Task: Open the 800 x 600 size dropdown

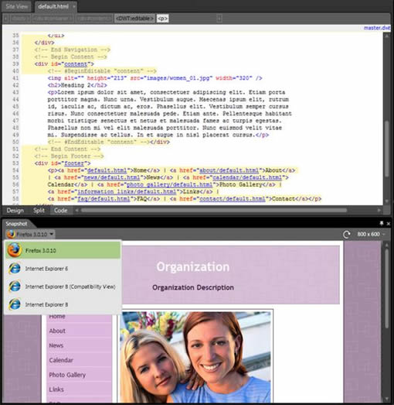Action: [x=371, y=235]
